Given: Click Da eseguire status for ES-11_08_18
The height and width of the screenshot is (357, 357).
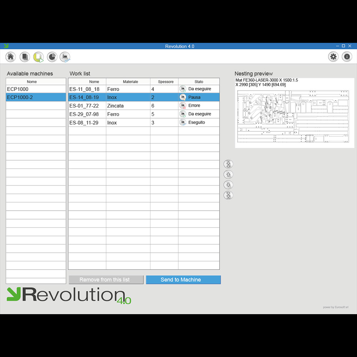Looking at the screenshot, I should point(200,89).
